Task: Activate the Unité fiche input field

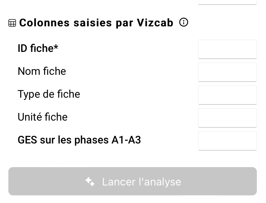Action: click(x=227, y=118)
